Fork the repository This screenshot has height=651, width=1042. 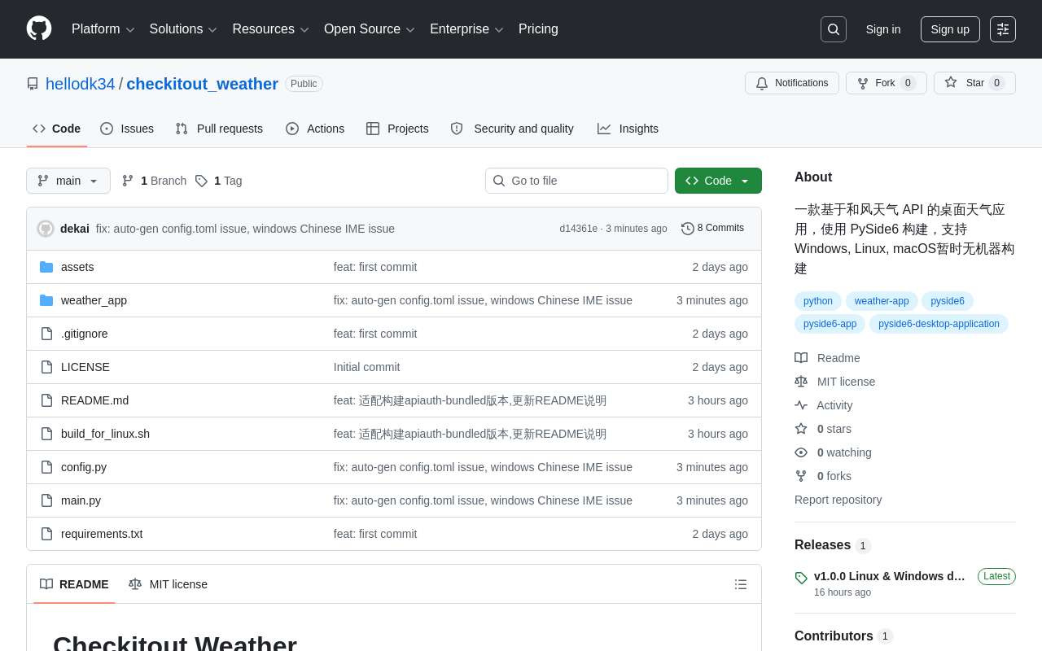pos(887,83)
